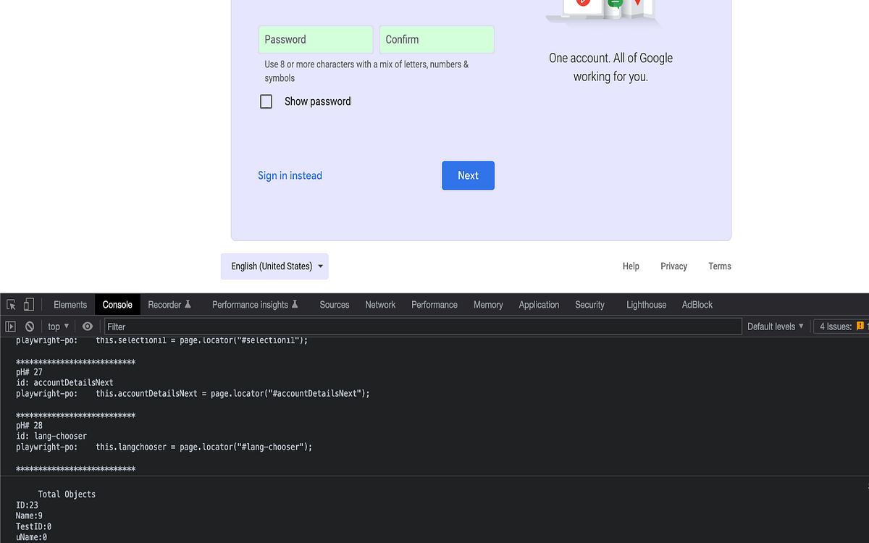The height and width of the screenshot is (543, 869).
Task: Open the English (United States) language selector
Action: point(274,266)
